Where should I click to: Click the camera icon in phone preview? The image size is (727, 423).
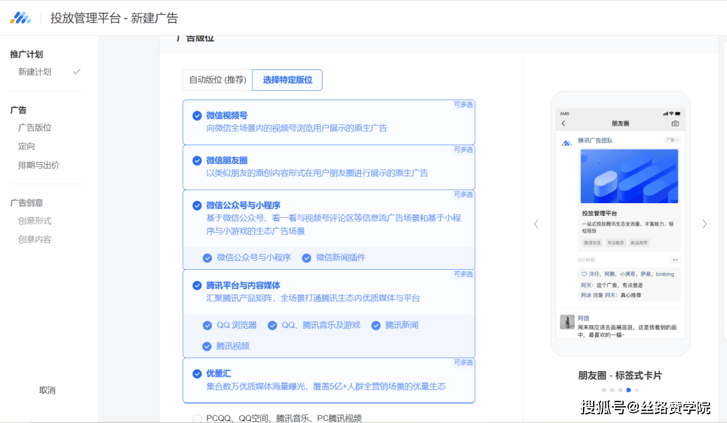[675, 124]
